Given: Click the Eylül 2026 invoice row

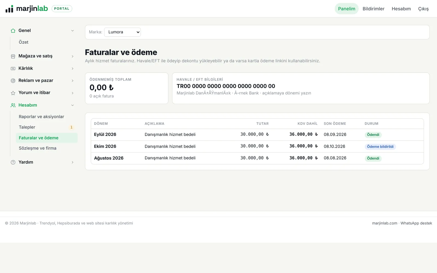Looking at the screenshot, I should [257, 135].
